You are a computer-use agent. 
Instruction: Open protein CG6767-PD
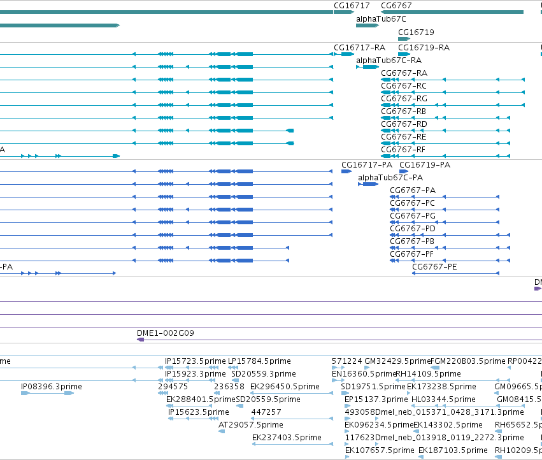point(412,229)
